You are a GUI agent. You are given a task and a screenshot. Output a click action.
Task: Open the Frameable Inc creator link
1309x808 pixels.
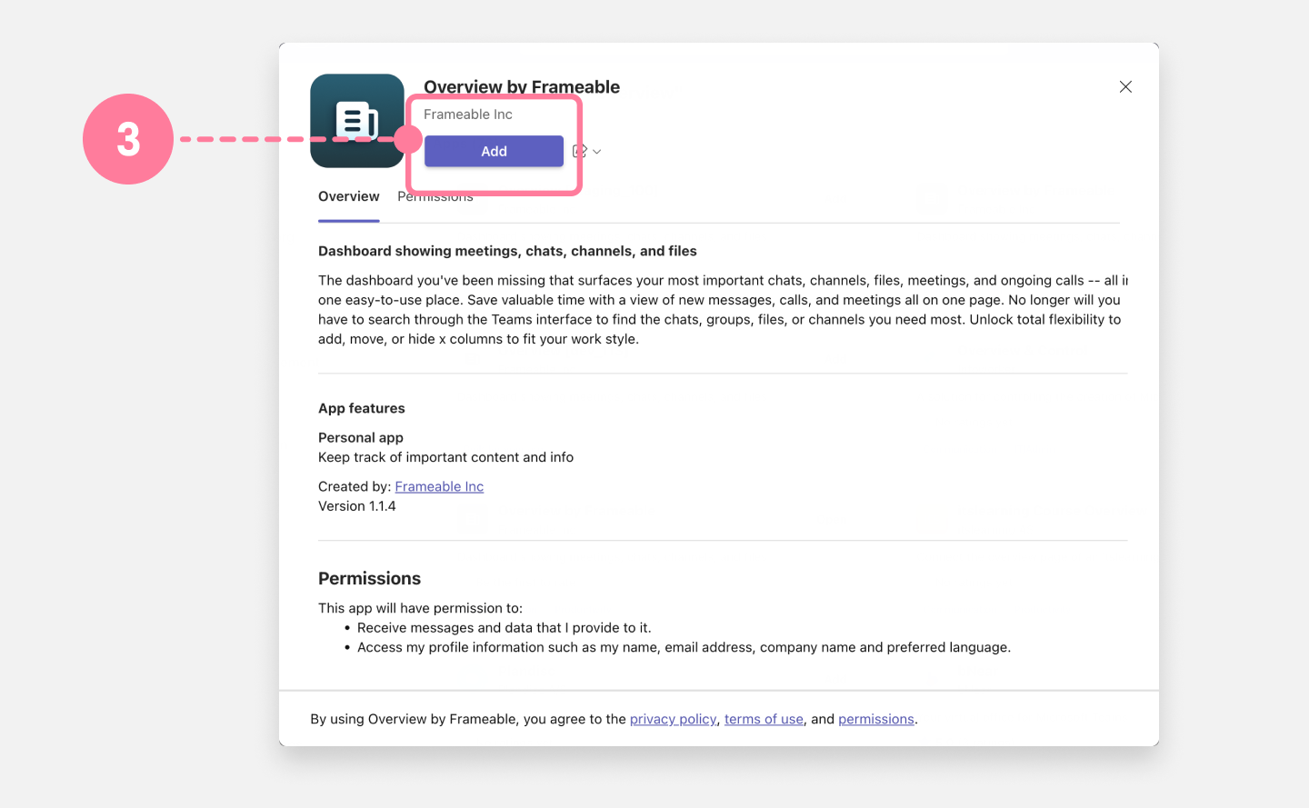click(439, 486)
